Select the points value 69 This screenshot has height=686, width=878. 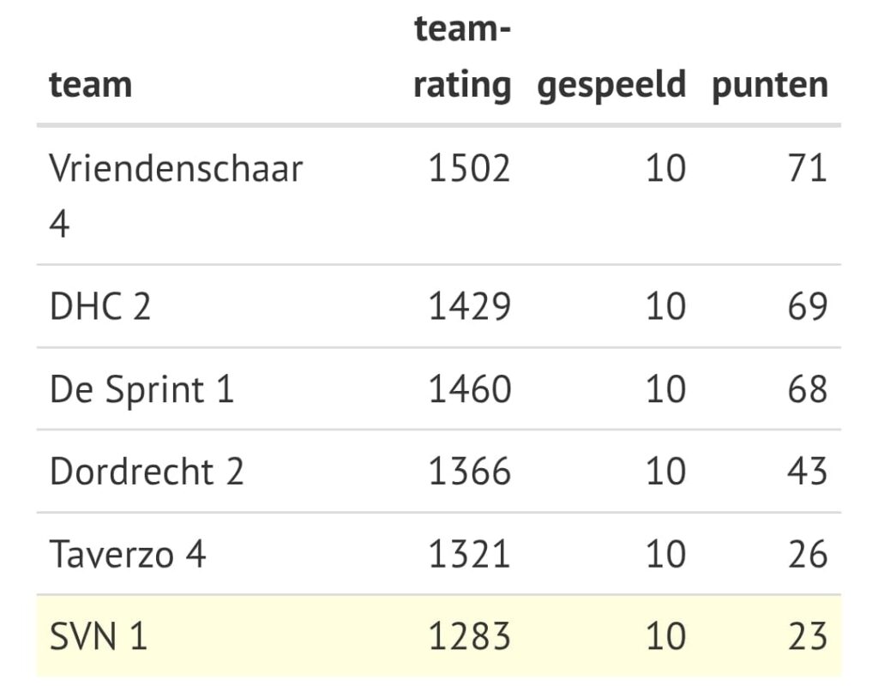(807, 307)
